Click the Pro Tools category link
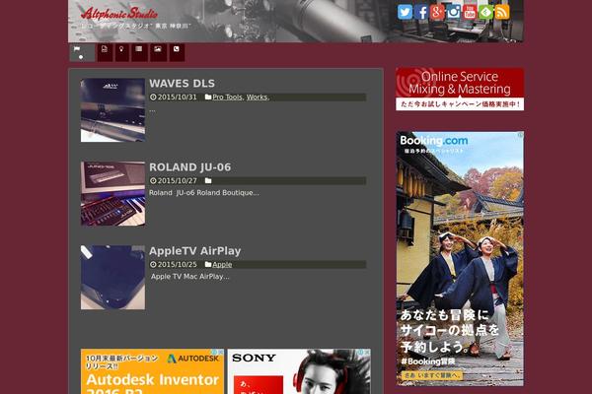 tap(227, 97)
